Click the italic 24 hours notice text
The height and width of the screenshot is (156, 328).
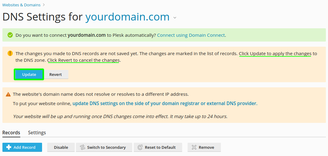tap(120, 116)
